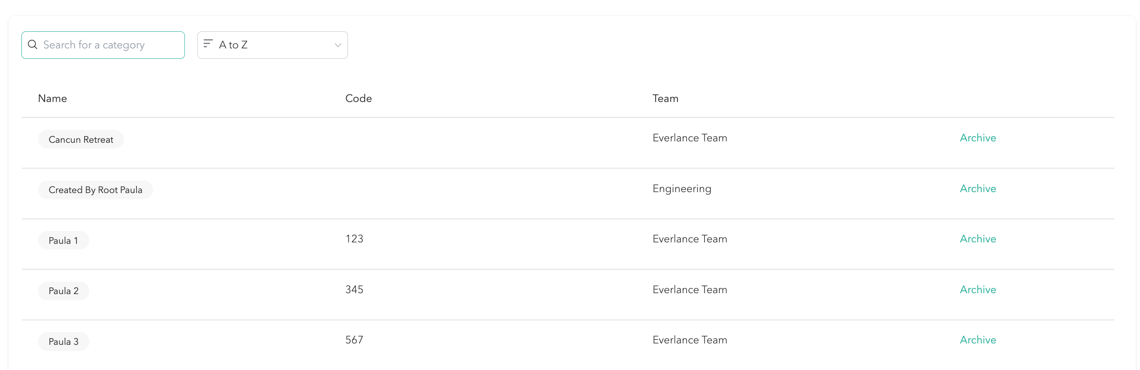The image size is (1140, 370).
Task: Open the Paula 3 category tag
Action: 63,342
